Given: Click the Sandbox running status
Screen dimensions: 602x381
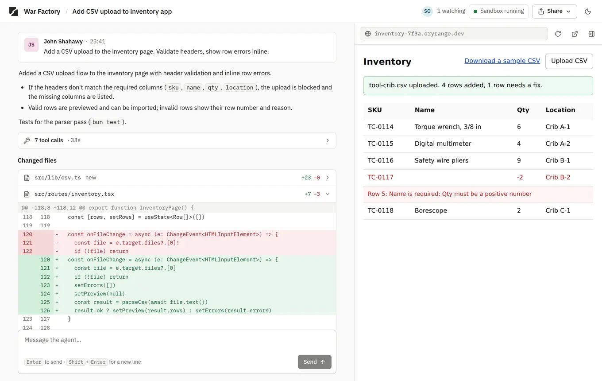Looking at the screenshot, I should pos(498,11).
